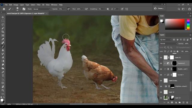Select the Healing Brush tool
This screenshot has width=192, height=108.
coord(3,43)
